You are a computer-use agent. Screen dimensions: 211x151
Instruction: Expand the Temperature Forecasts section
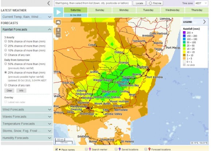click(x=27, y=124)
